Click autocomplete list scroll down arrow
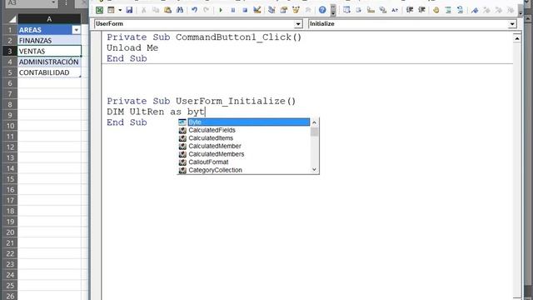 (315, 170)
